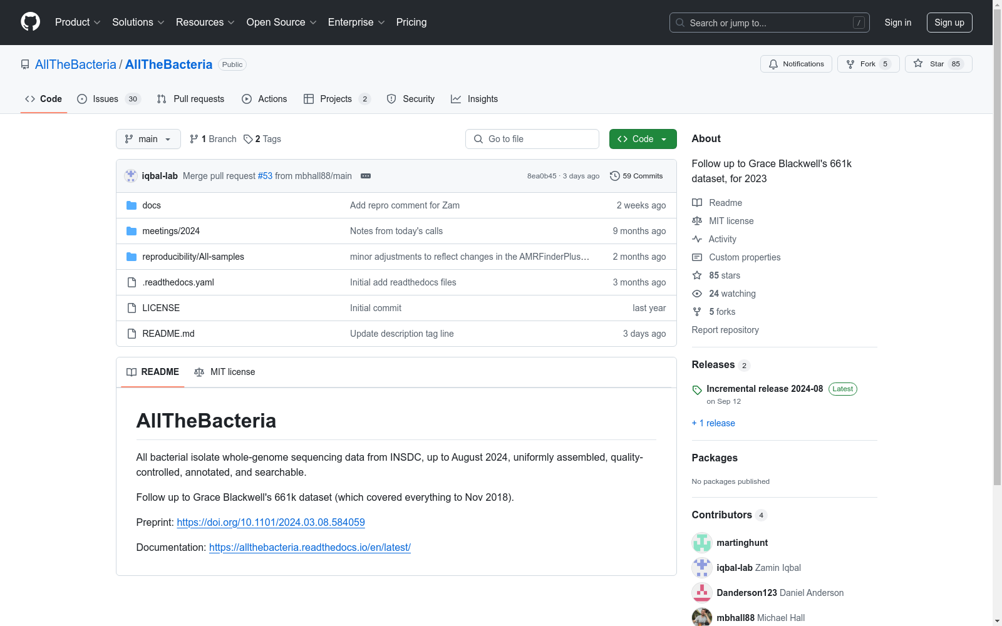Click mbhall88's contributor avatar

702,618
